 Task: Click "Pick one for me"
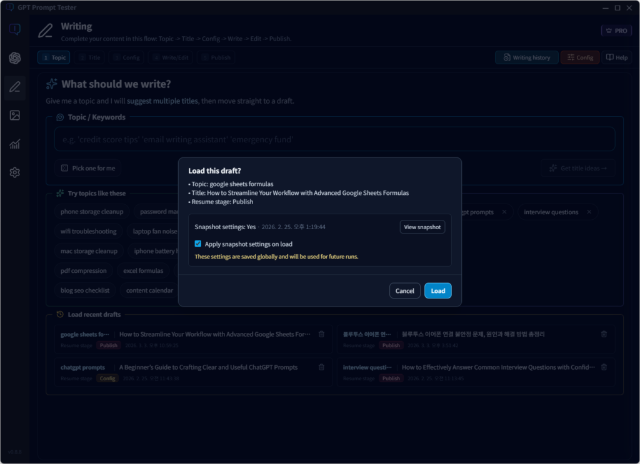click(87, 167)
